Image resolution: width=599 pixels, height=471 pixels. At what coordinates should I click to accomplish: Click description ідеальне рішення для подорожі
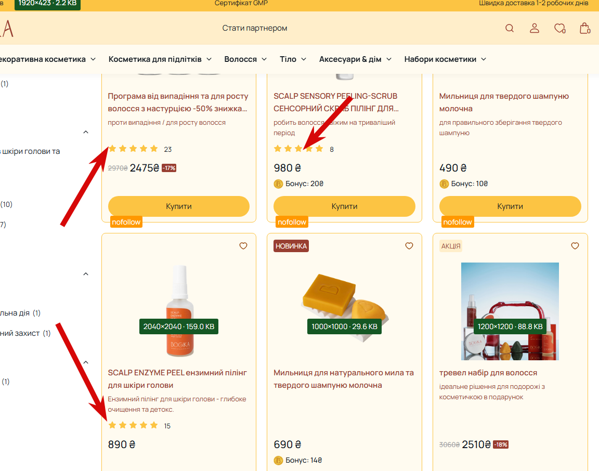pyautogui.click(x=492, y=392)
